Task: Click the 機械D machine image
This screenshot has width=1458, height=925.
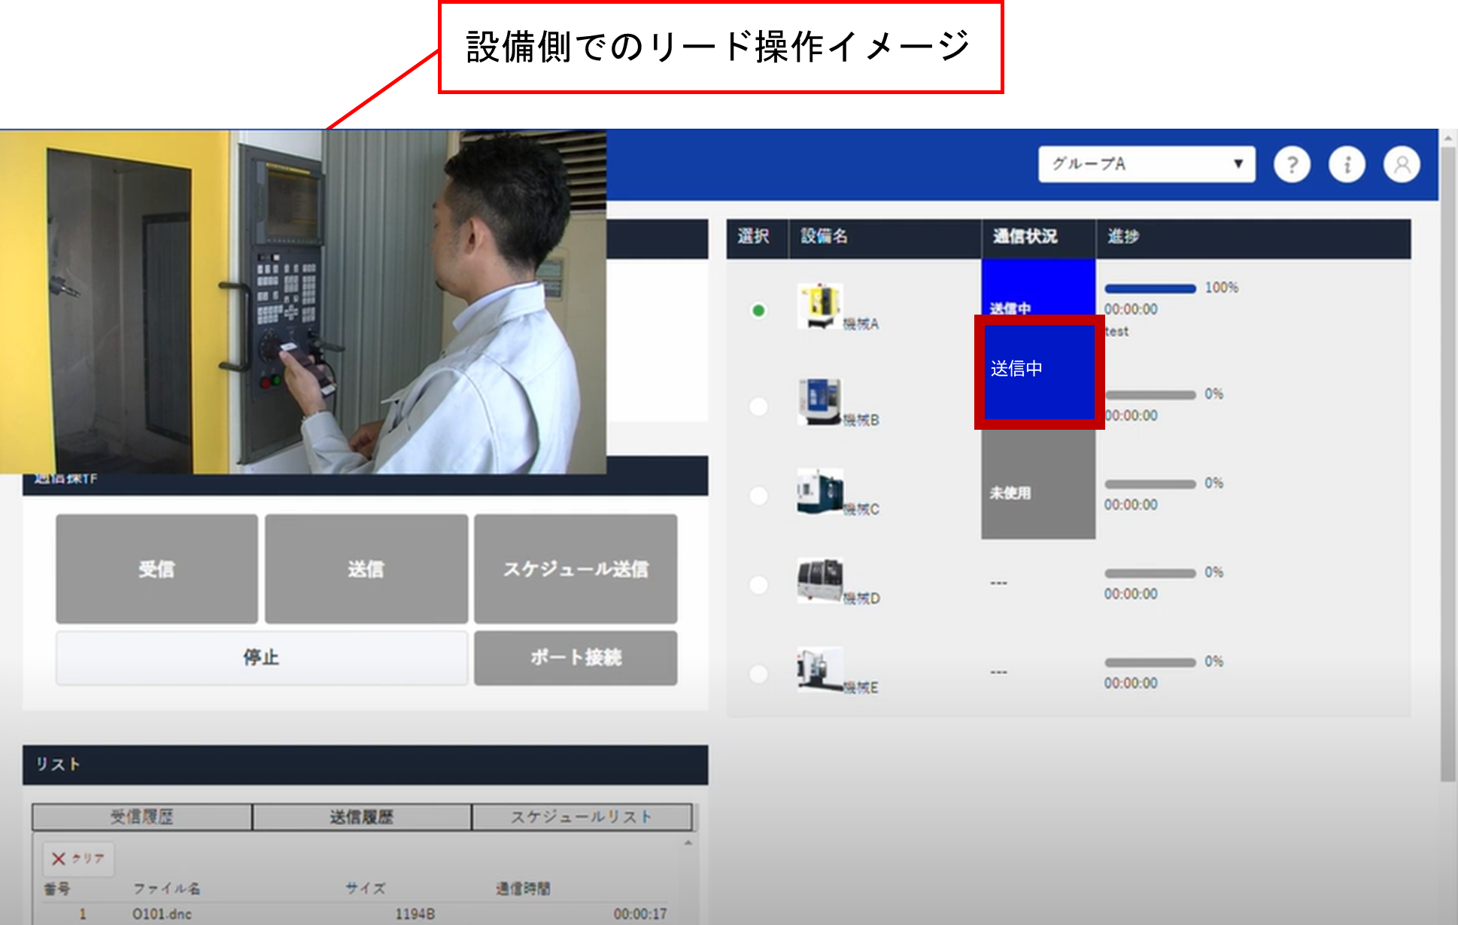Action: pyautogui.click(x=819, y=580)
